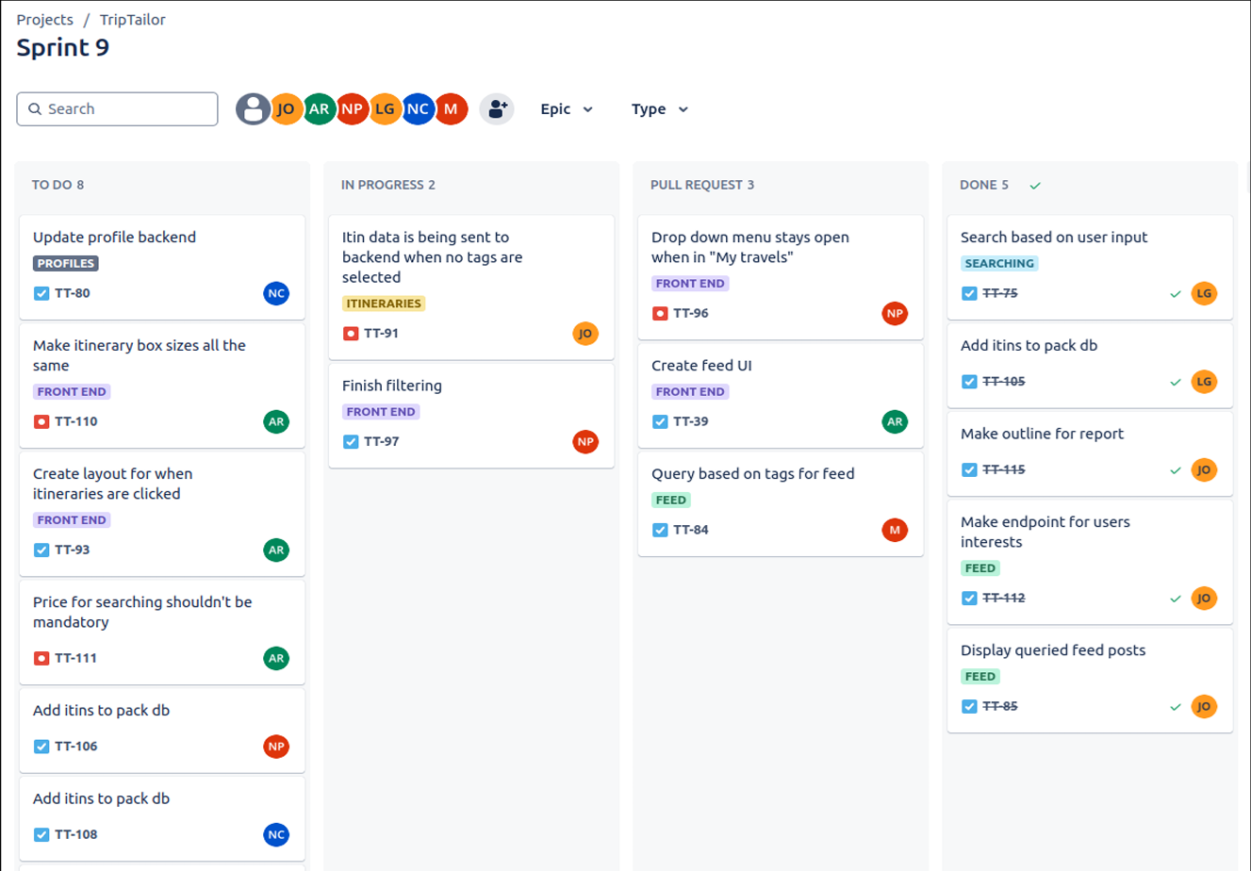
Task: Click 'Price for searching shouldn't be mandatory' title
Action: pos(142,612)
